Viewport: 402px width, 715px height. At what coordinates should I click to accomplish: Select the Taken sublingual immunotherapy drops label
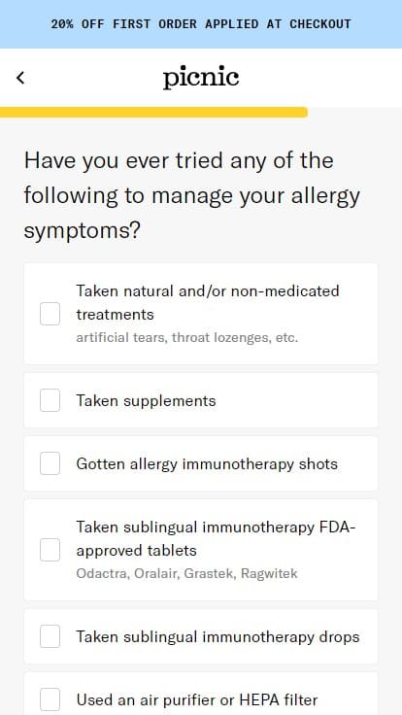coord(218,636)
